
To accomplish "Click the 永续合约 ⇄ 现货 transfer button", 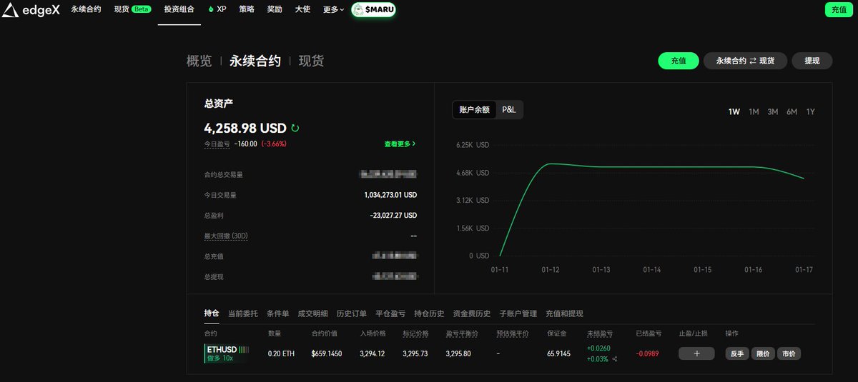I will (x=745, y=61).
